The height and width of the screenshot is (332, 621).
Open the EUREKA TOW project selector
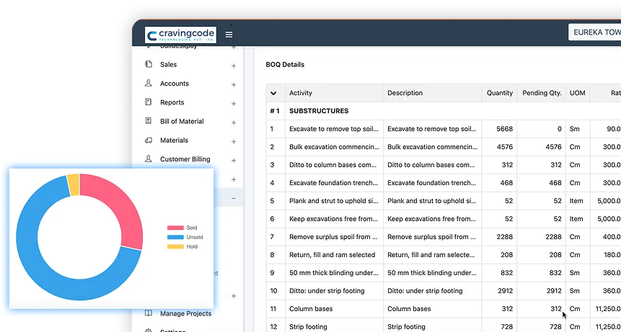point(594,32)
